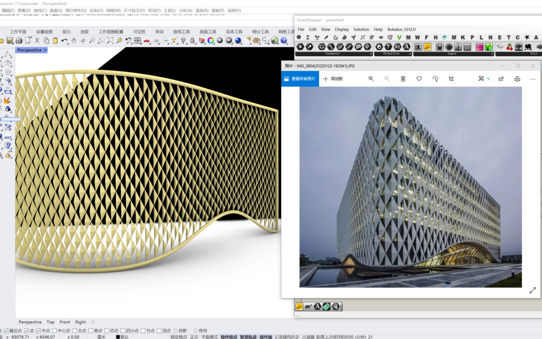Select the Pan hand tool
Screen dimensions: 542x339
pyautogui.click(x=74, y=41)
